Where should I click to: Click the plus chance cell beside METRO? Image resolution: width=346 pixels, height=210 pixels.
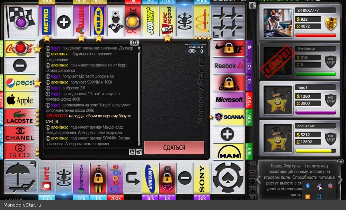click(x=64, y=22)
